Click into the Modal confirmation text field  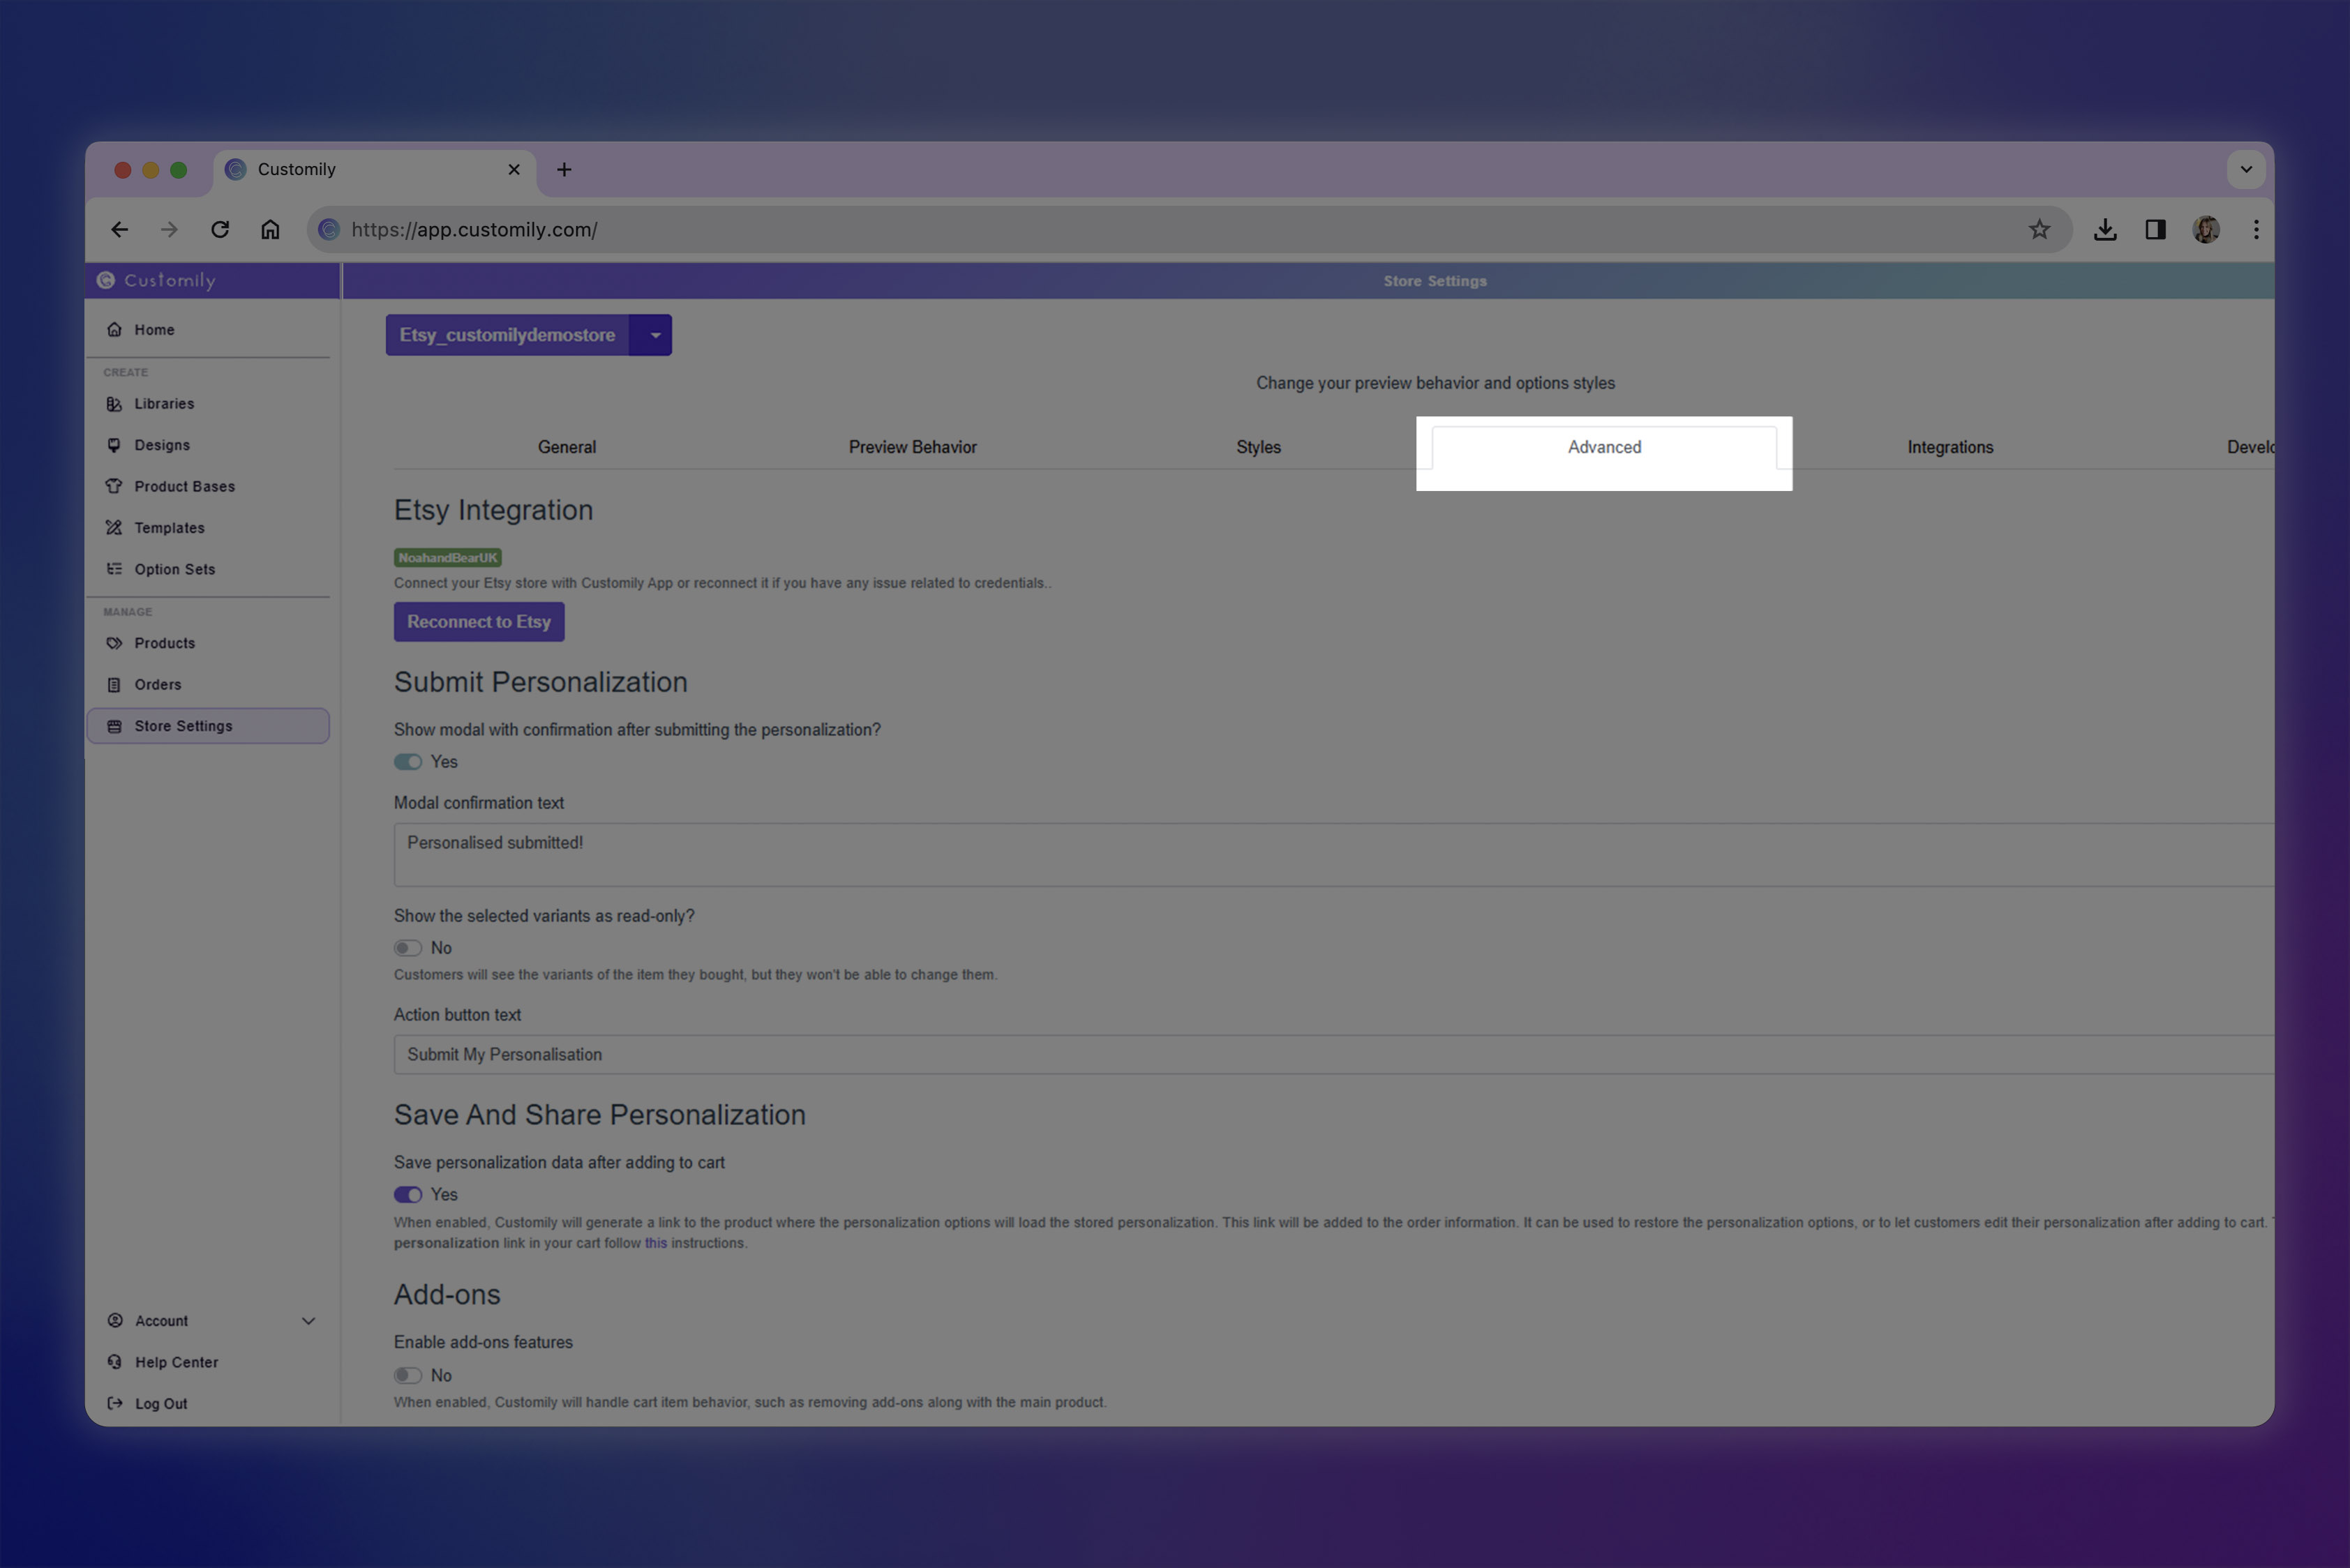(1333, 855)
